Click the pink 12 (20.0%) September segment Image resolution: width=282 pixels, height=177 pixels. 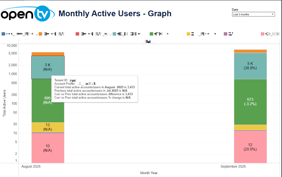click(250, 147)
